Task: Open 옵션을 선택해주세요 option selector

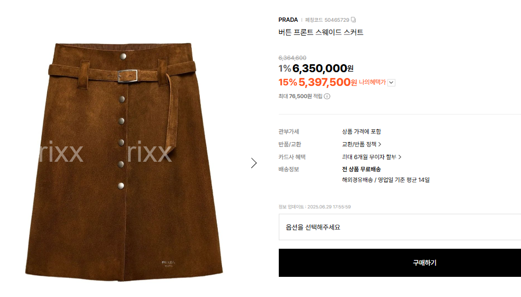Action: click(x=400, y=227)
